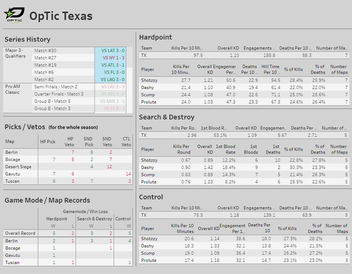Click Berlin SND Pick value 8
This screenshot has width=352, height=274.
[92, 152]
